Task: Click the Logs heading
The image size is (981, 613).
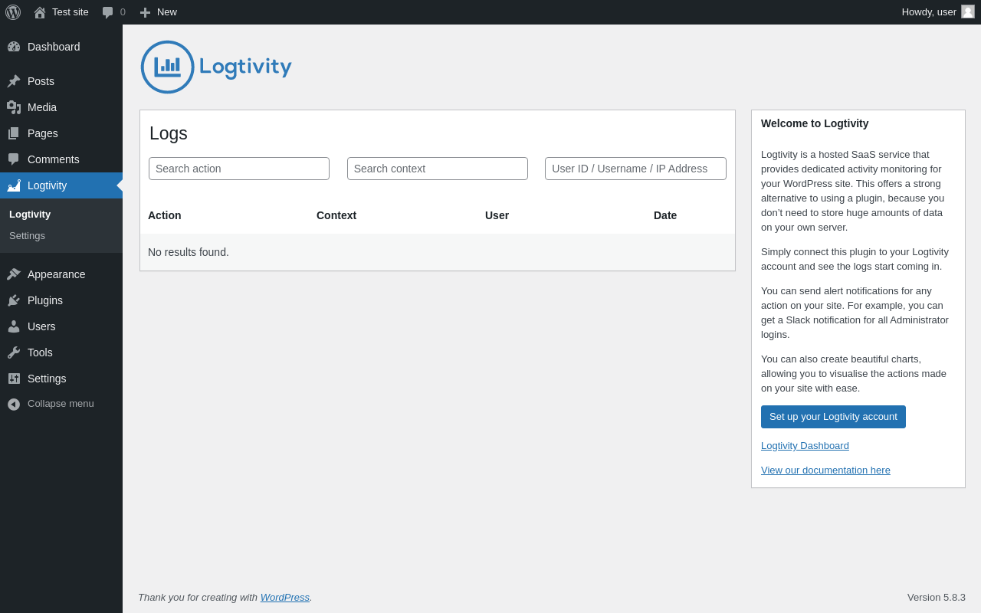Action: (169, 133)
